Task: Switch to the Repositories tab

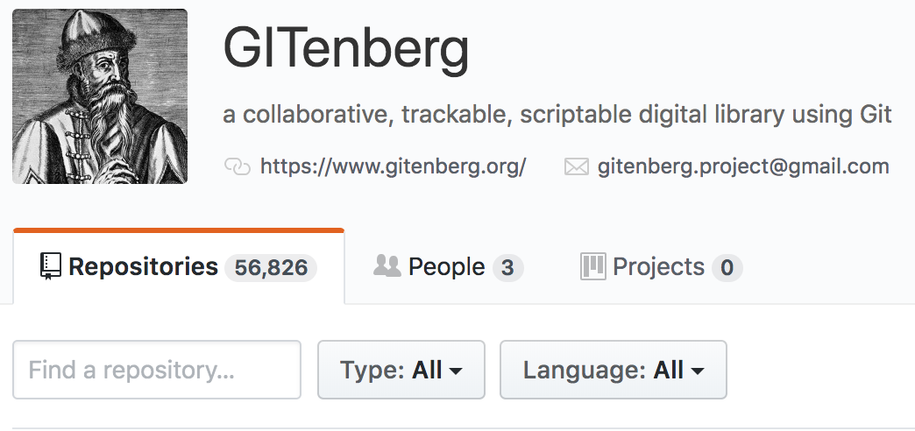Action: [143, 267]
